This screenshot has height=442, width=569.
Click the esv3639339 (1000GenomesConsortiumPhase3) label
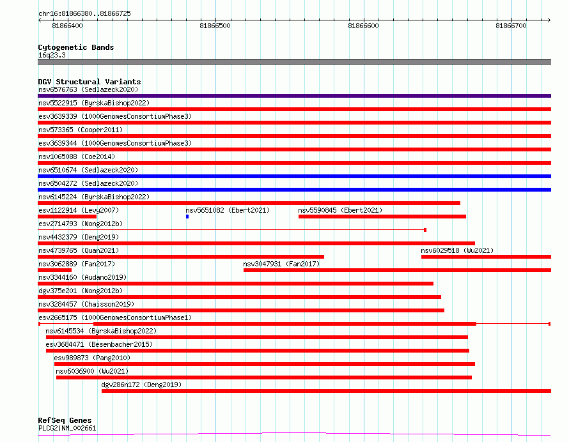tap(115, 116)
